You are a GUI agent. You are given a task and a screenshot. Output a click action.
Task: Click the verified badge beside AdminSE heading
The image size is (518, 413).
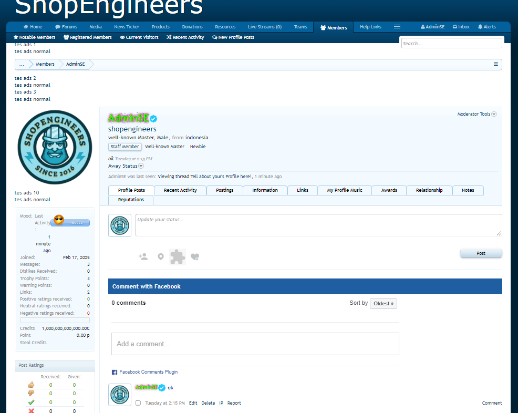153,119
